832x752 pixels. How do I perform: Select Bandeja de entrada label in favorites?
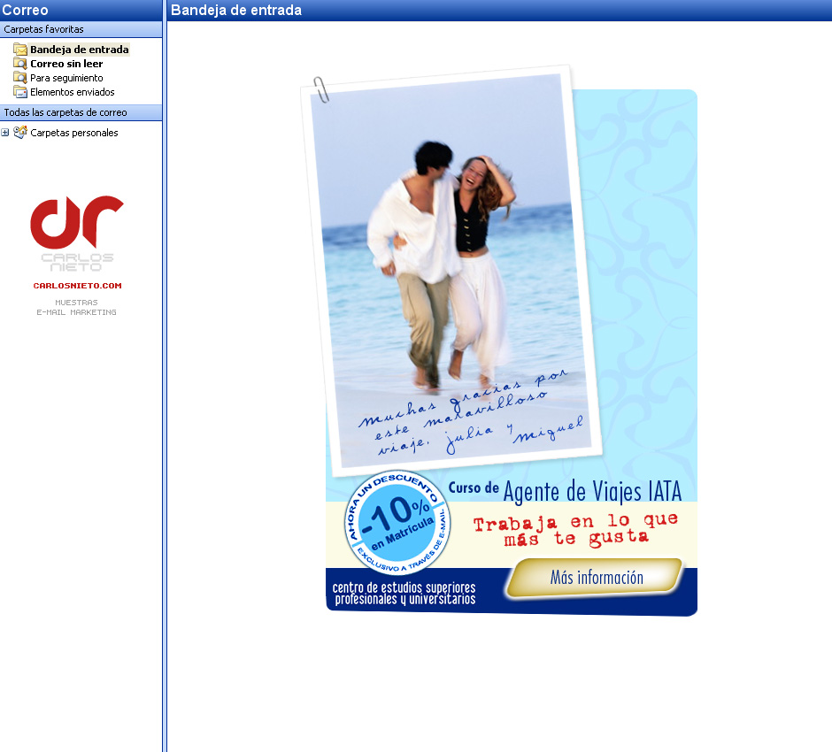coord(79,50)
